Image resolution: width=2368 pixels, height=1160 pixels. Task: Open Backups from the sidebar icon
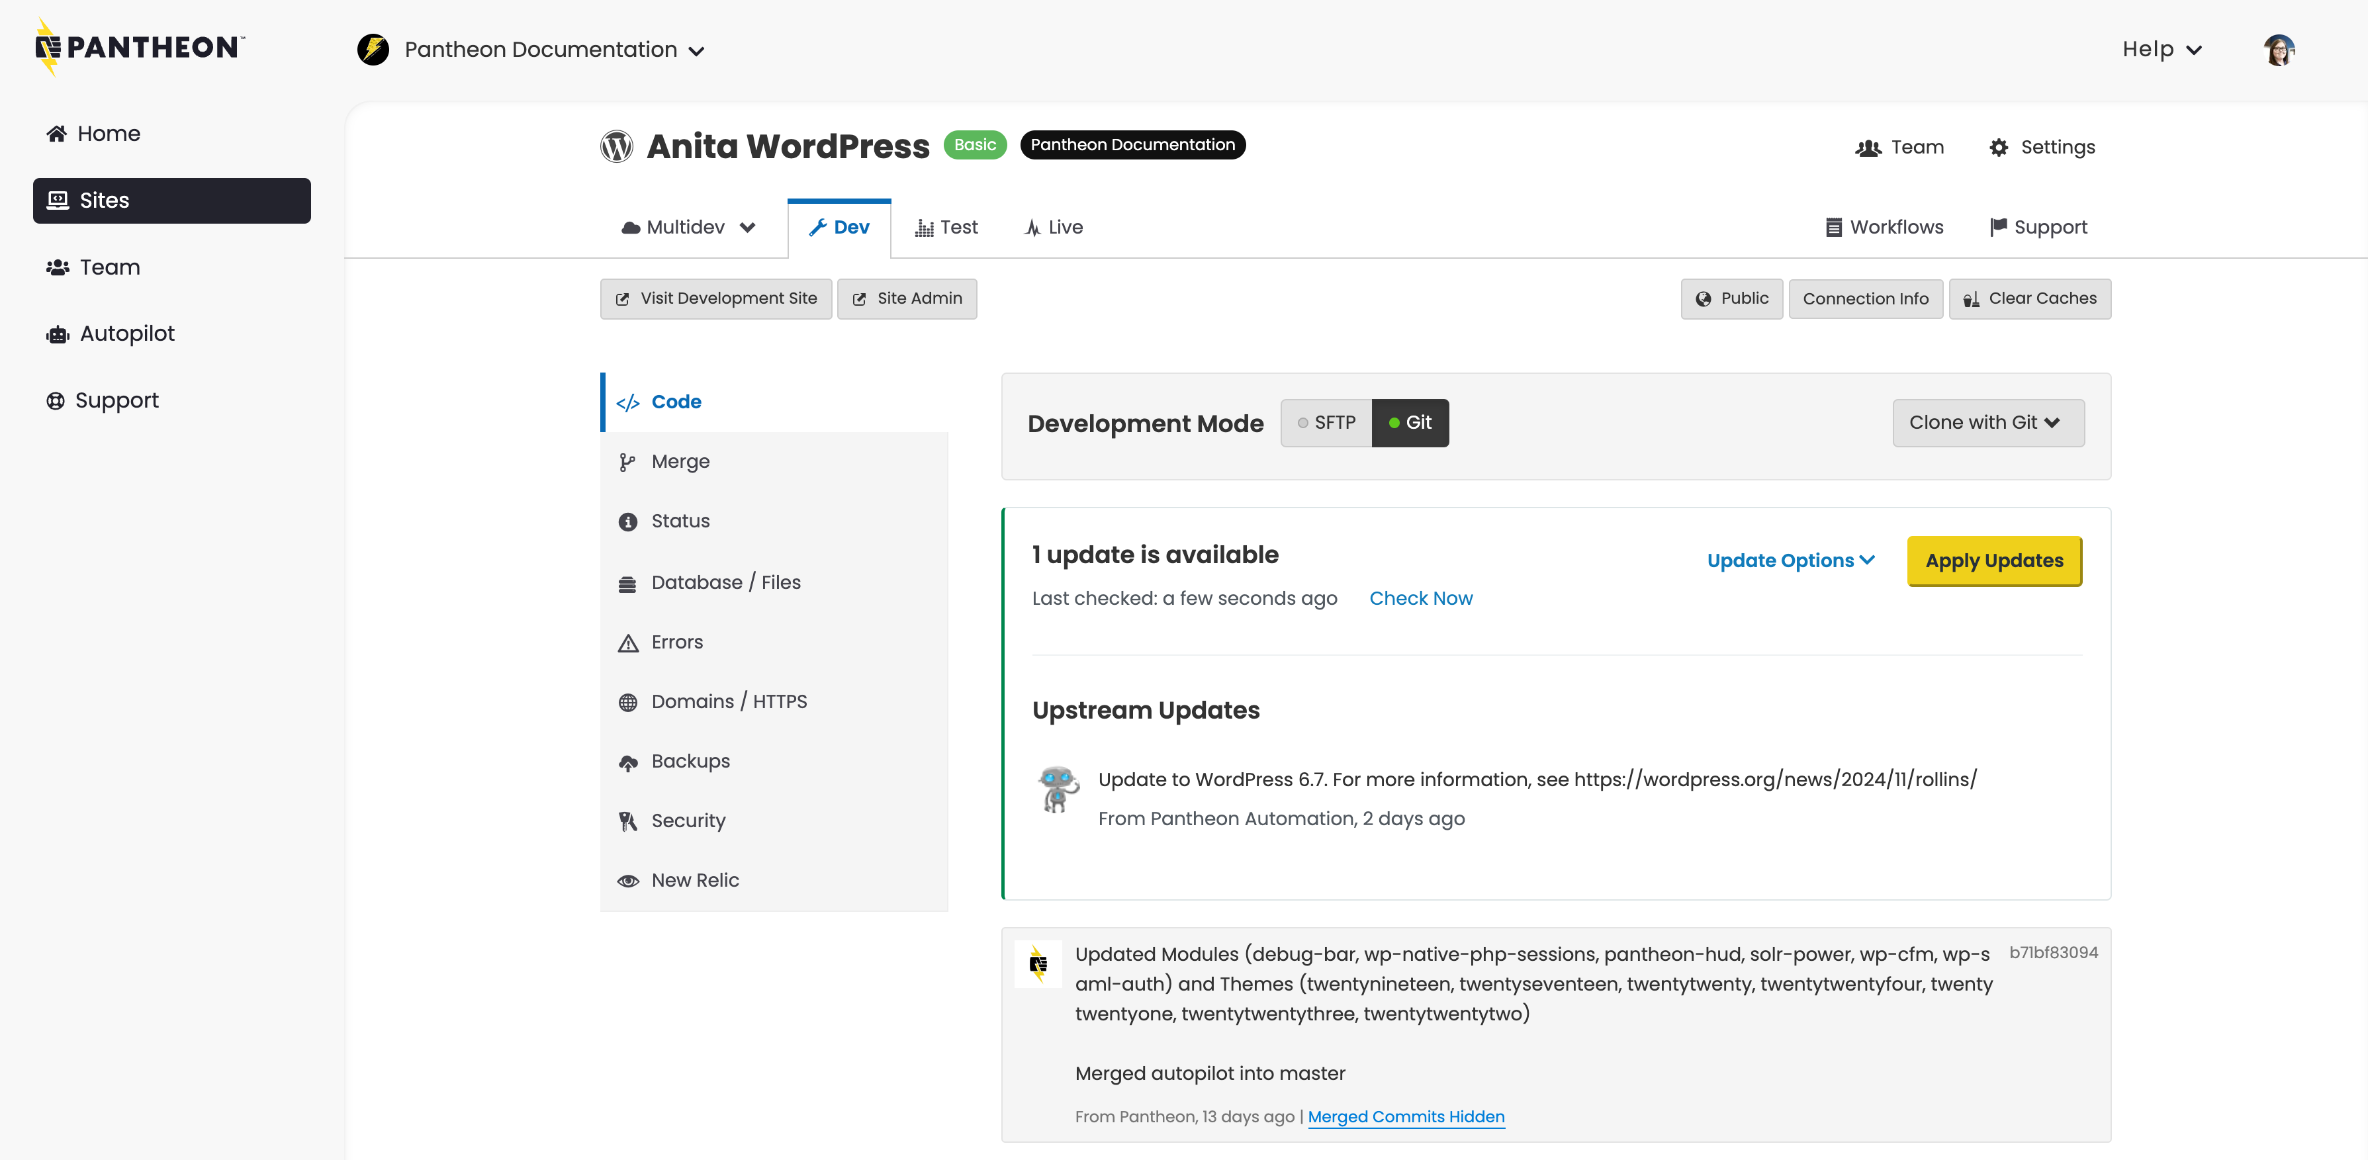628,760
